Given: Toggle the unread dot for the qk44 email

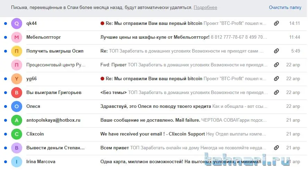Looking at the screenshot, I should [5, 24].
